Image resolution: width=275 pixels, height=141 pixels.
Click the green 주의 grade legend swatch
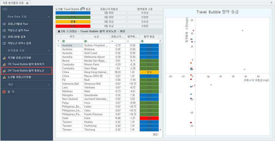pyautogui.click(x=73, y=17)
